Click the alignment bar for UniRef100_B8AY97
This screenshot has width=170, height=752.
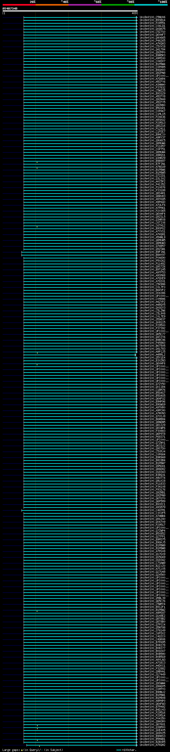click(x=80, y=255)
